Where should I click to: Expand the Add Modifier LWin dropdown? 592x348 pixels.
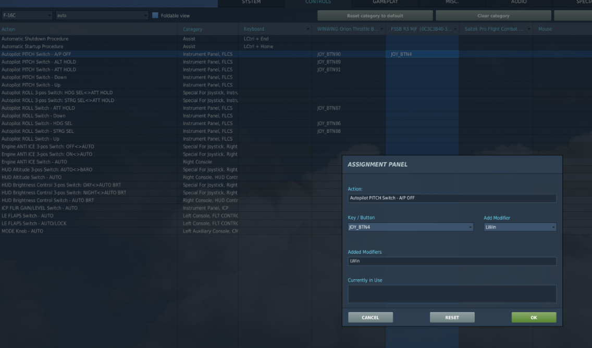(x=520, y=227)
